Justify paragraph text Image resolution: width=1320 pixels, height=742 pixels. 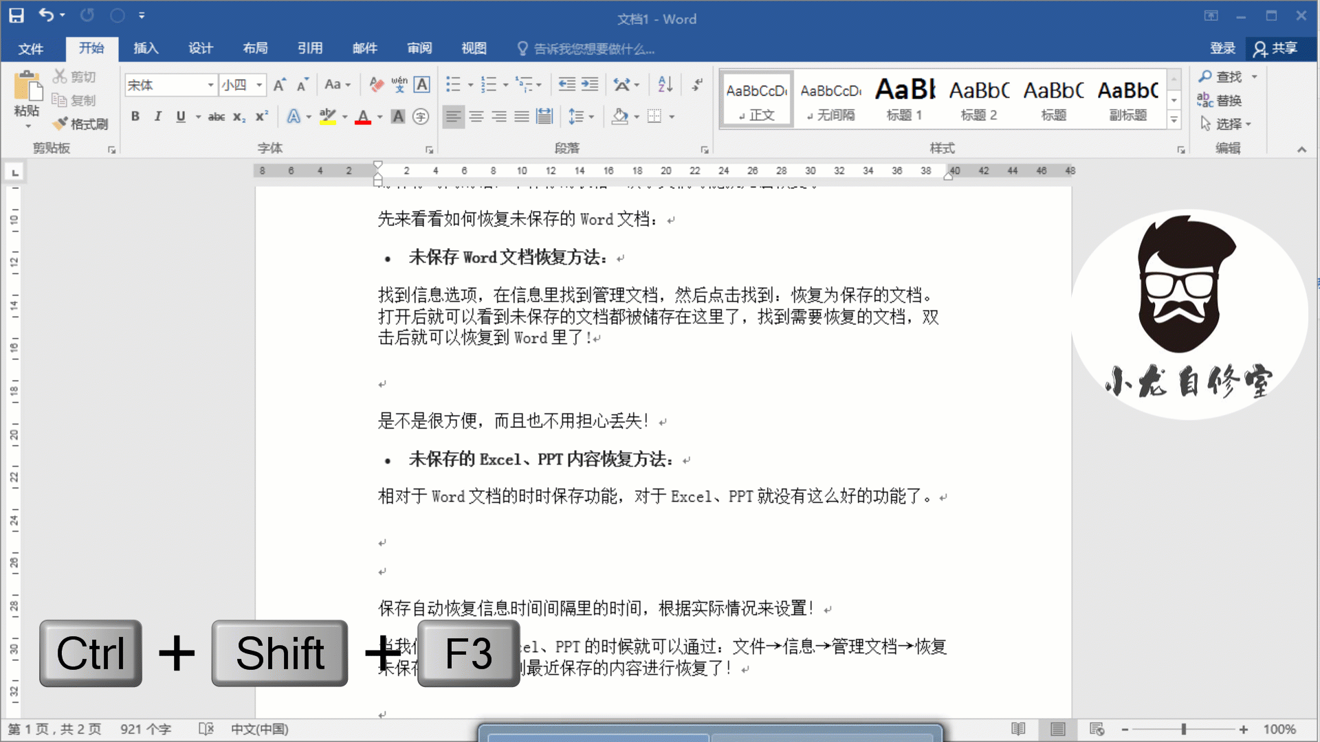click(x=522, y=117)
